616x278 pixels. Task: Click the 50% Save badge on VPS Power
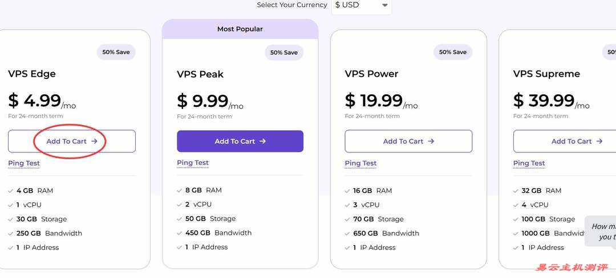[452, 52]
